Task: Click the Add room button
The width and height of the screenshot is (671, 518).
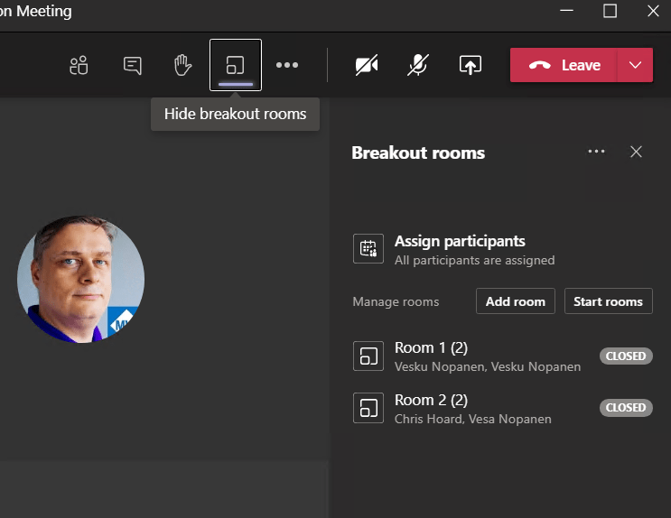Action: (515, 301)
